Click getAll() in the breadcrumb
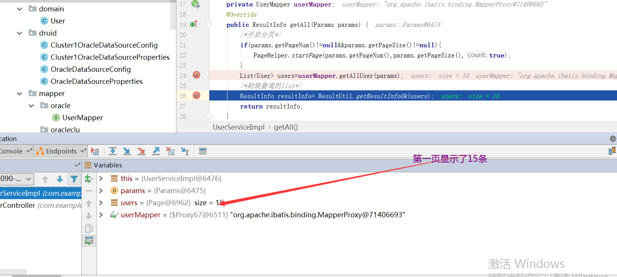 tap(286, 127)
